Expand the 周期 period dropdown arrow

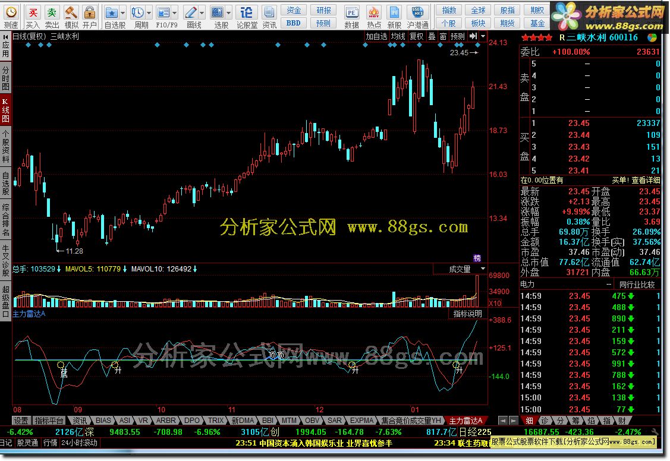coord(149,12)
